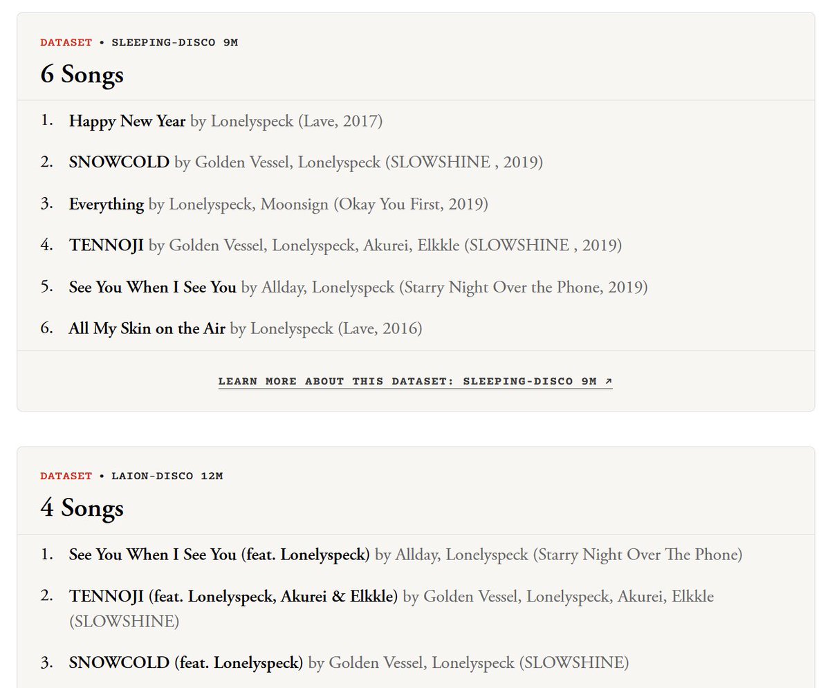The width and height of the screenshot is (830, 688).
Task: Click the 'DATASET • LAION-DISCO 12M' label
Action: click(131, 476)
